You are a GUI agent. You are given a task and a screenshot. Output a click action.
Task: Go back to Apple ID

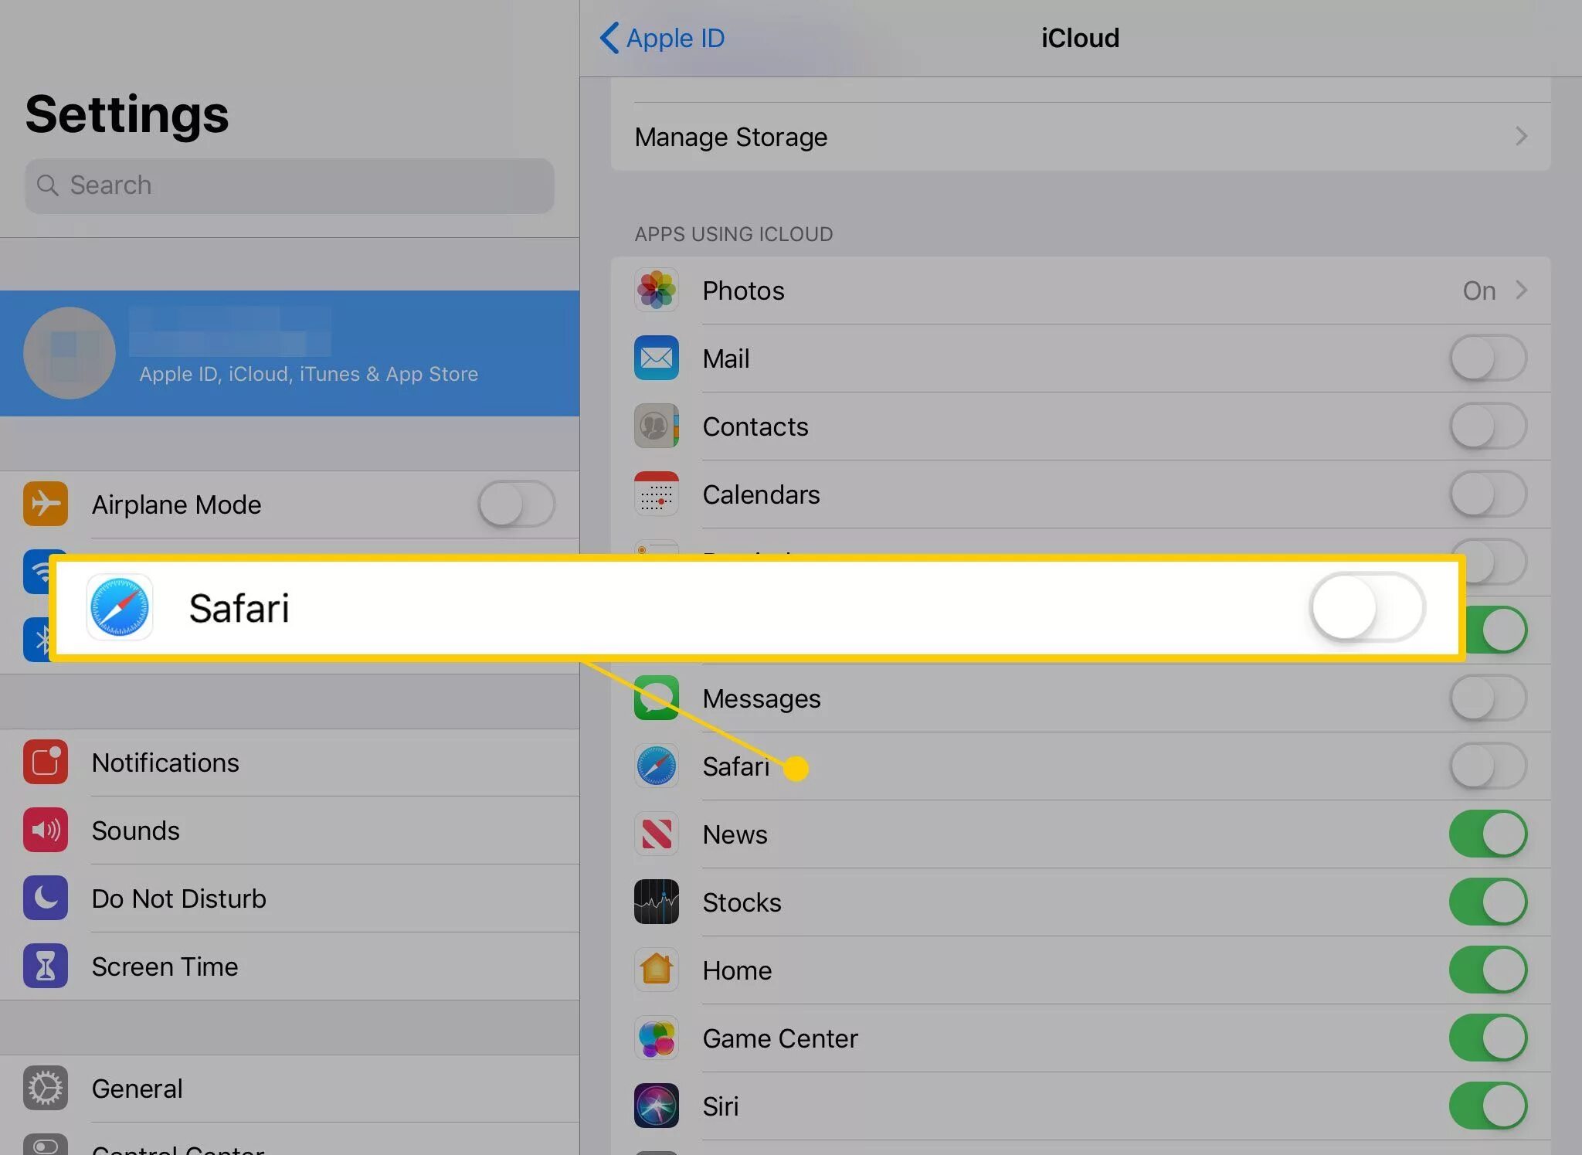pyautogui.click(x=663, y=38)
